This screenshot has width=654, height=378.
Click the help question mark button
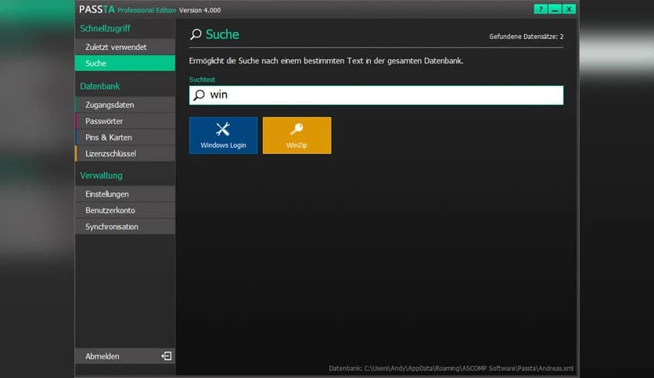click(541, 9)
